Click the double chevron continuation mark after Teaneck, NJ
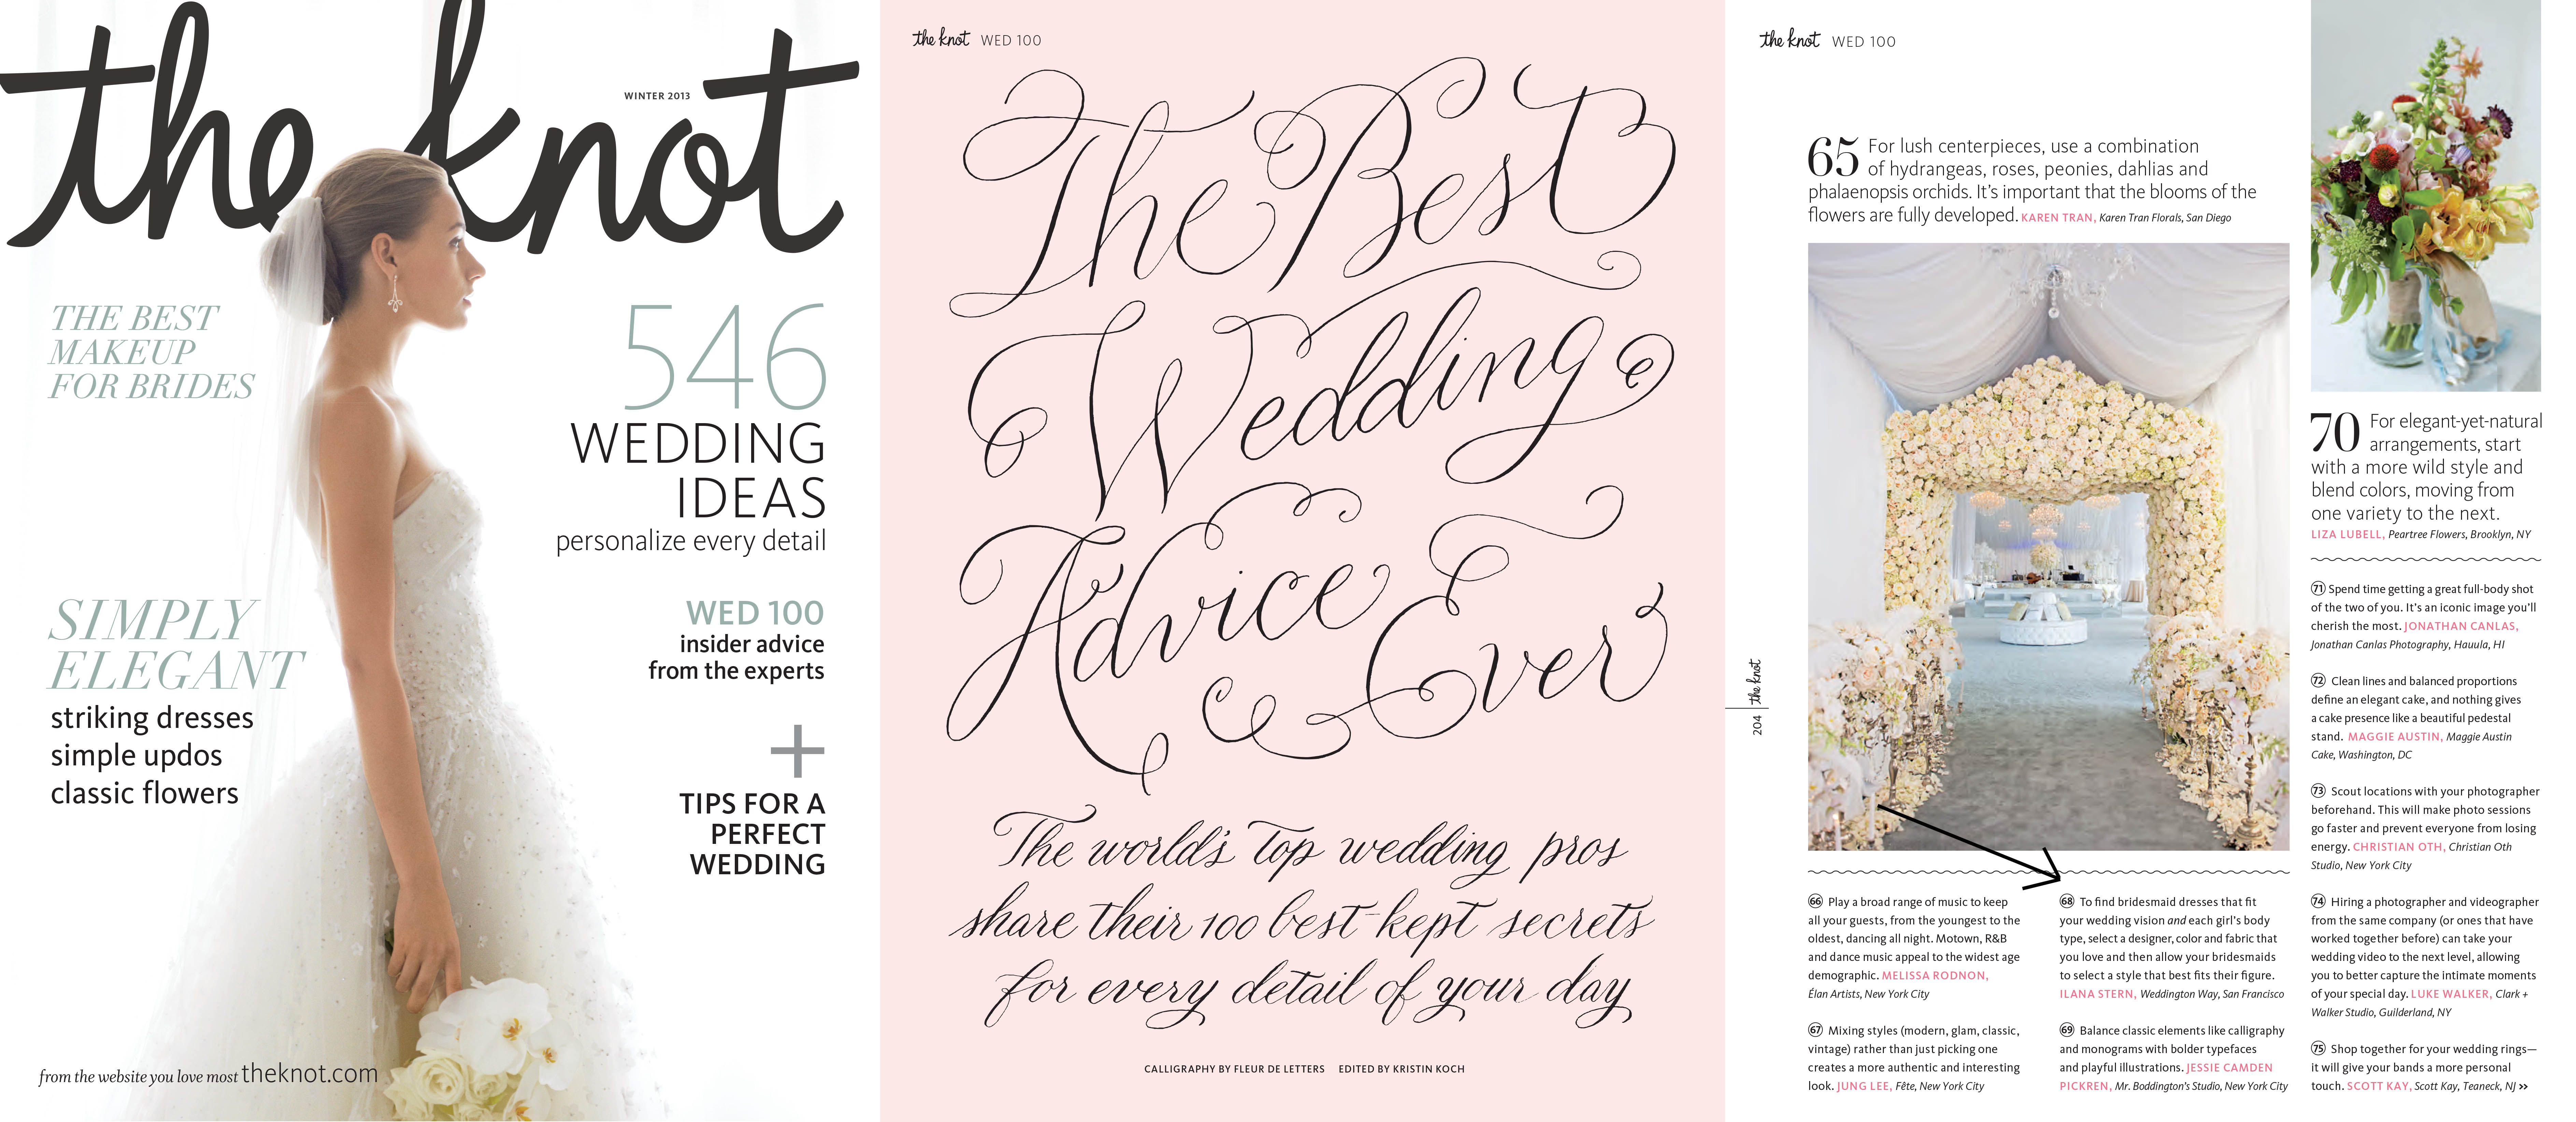The height and width of the screenshot is (1122, 2576). tap(2523, 1086)
